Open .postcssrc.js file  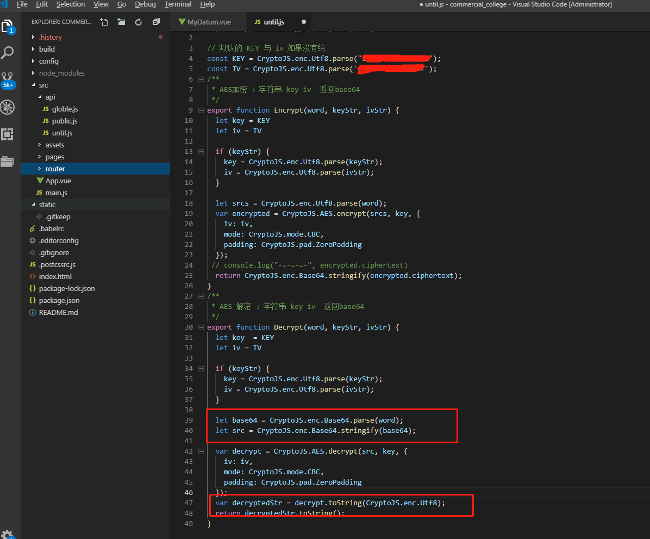(95, 265)
